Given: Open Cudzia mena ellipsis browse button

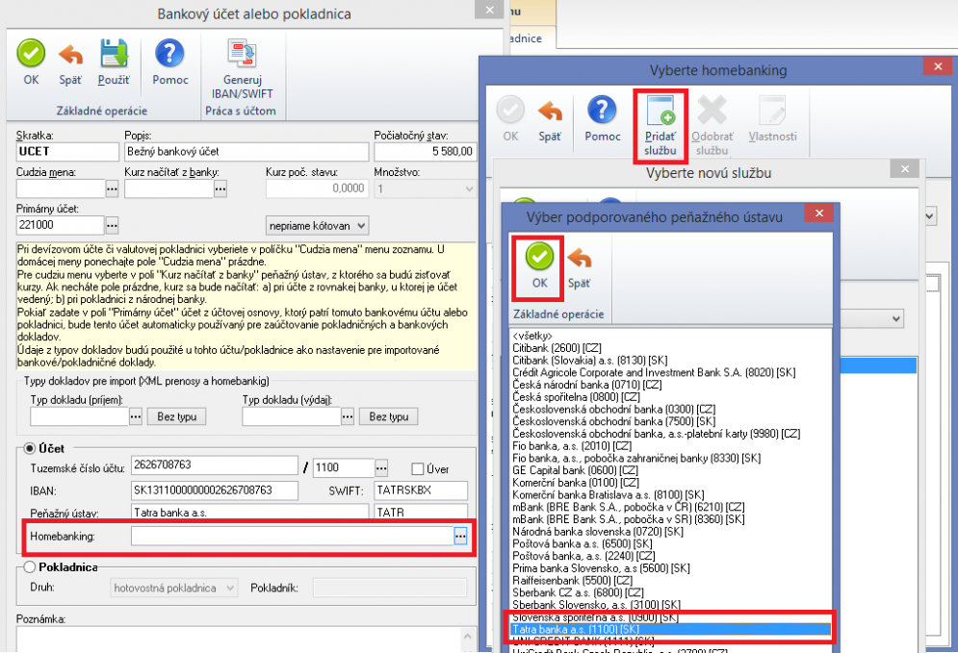Looking at the screenshot, I should click(112, 189).
